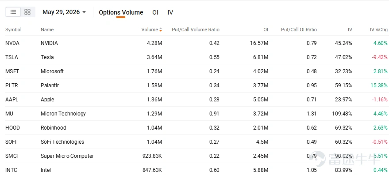Open the PLTR symbol

12,86
